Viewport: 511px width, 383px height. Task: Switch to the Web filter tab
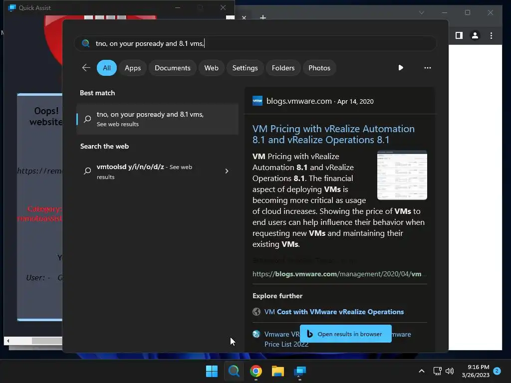pyautogui.click(x=211, y=68)
